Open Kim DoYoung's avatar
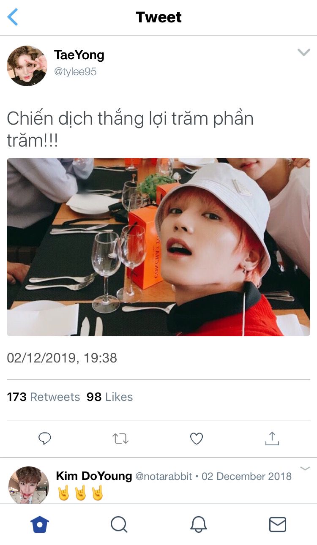 pos(28,485)
